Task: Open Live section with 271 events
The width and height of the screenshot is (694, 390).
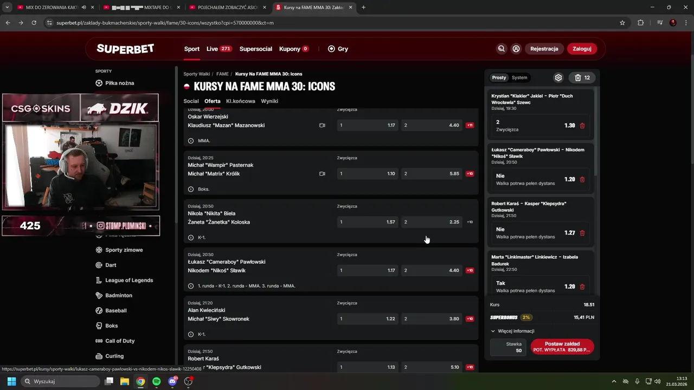Action: point(219,49)
